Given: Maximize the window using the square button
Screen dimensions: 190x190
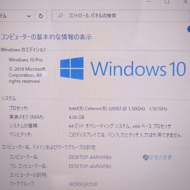Looking at the screenshot, I should coord(167,1).
